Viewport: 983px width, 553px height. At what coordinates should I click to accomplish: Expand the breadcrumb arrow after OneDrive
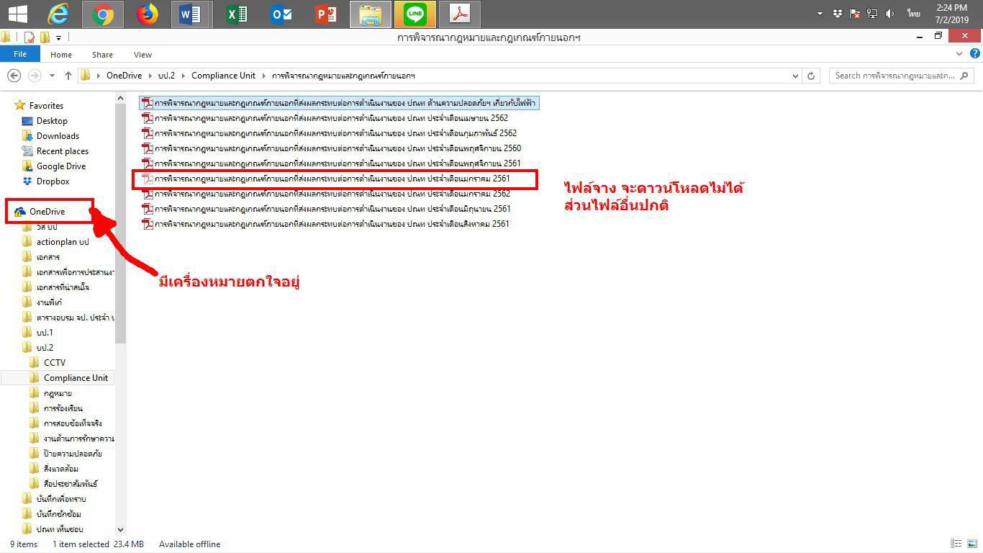click(150, 76)
